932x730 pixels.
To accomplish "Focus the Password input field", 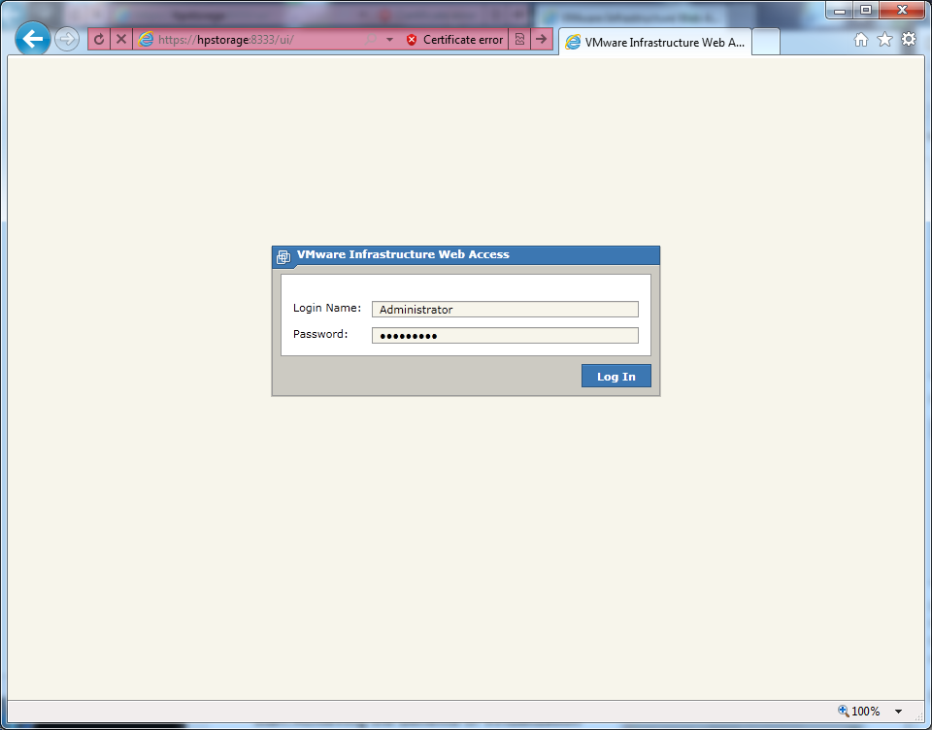I will 505,335.
